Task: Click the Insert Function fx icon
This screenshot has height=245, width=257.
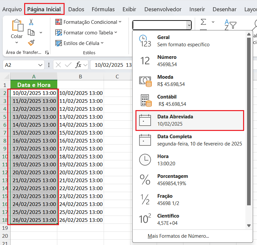Action: (x=78, y=65)
